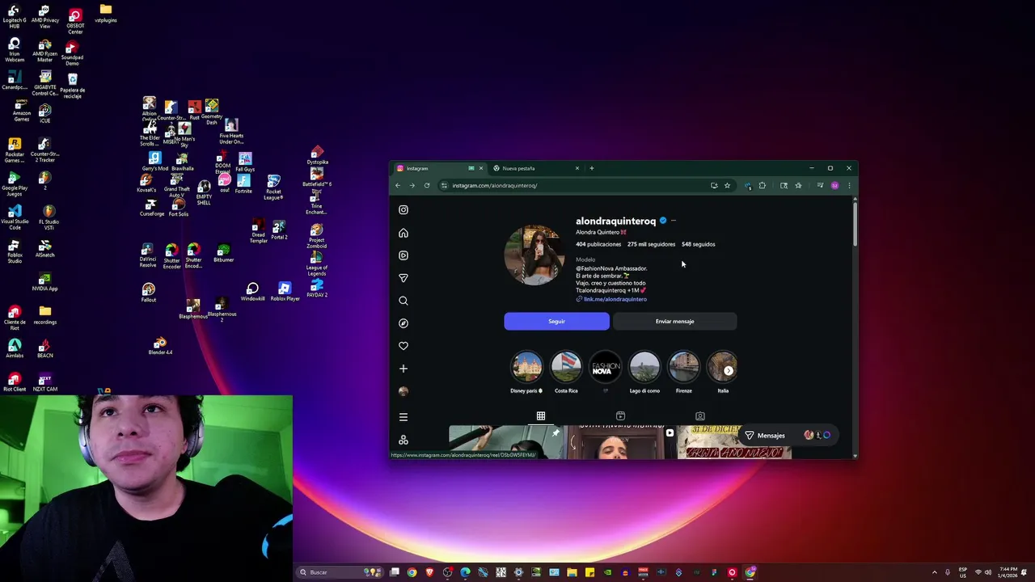Open Direct messages paper-plane icon in sidebar
Image resolution: width=1035 pixels, height=582 pixels.
click(403, 278)
